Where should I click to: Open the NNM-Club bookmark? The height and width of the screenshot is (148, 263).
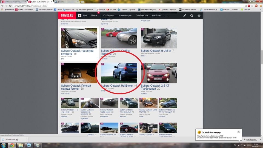[x=69, y=10]
